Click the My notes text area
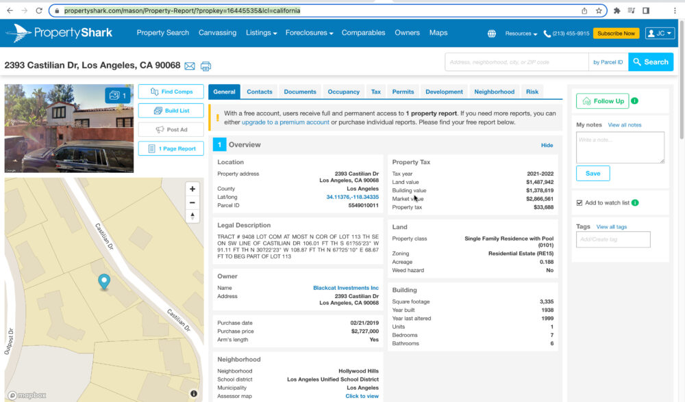 (x=620, y=147)
